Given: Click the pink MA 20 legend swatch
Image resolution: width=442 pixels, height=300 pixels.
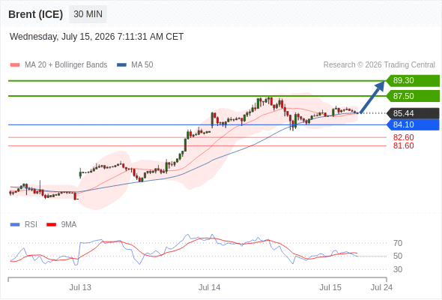Looking at the screenshot, I should click(15, 65).
